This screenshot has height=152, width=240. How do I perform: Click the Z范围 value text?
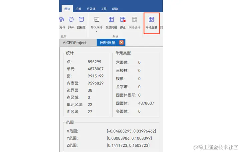pos(128,145)
